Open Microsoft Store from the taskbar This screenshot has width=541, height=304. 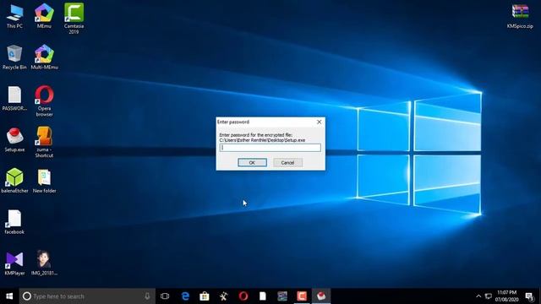point(205,296)
